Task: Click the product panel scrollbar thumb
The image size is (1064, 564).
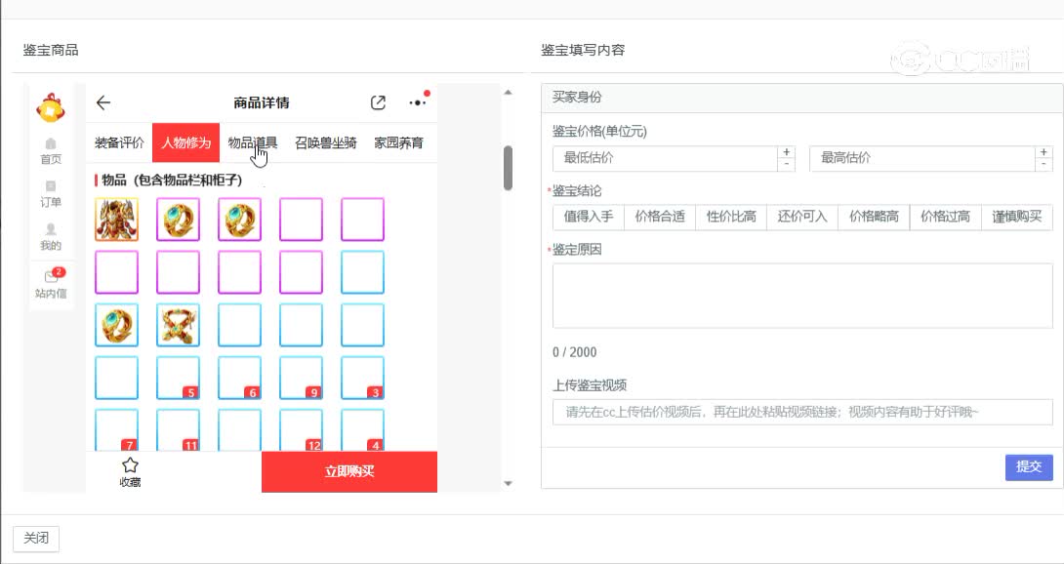Action: (x=508, y=168)
